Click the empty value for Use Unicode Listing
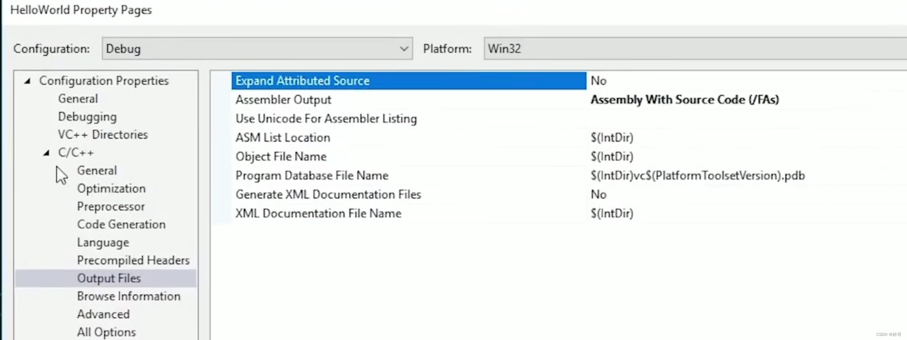907x340 pixels. 746,119
